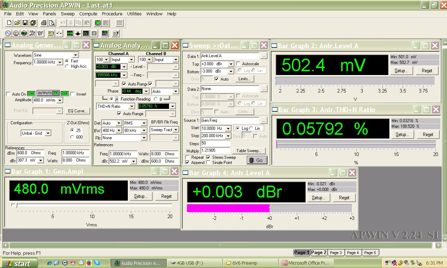Click the Bar Graph 4 magenta dBr bar
Screen dimensions: 447x268
(x=228, y=208)
